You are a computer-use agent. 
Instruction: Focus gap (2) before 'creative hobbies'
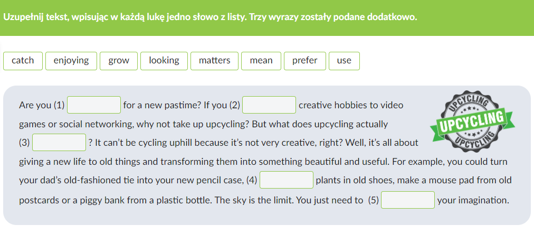[x=269, y=105]
